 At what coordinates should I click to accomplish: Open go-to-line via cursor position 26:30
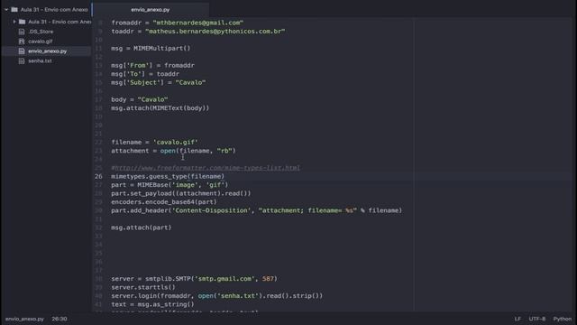coord(60,319)
